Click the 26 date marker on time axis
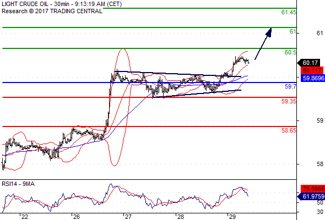 [x=77, y=217]
